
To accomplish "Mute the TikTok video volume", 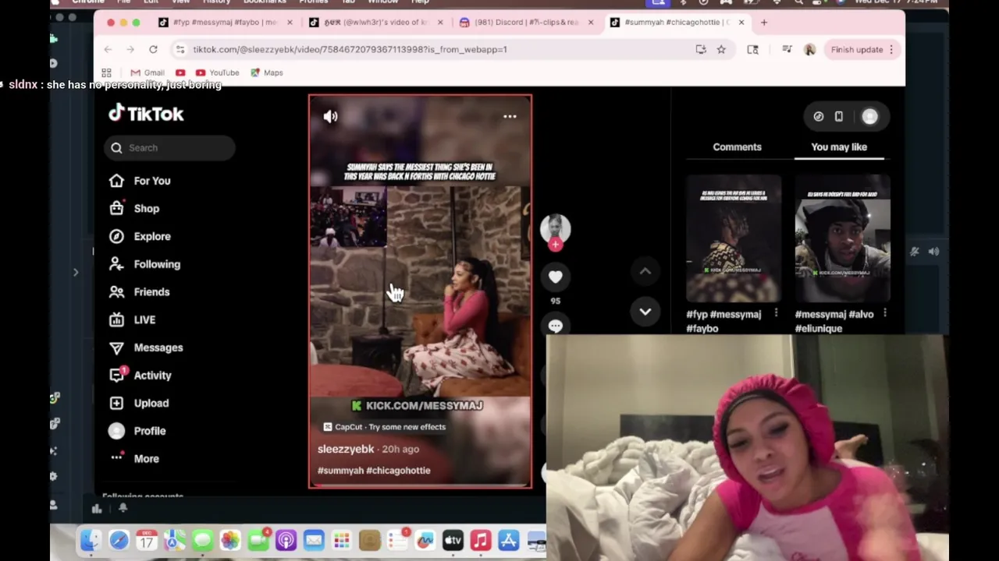I will point(331,116).
